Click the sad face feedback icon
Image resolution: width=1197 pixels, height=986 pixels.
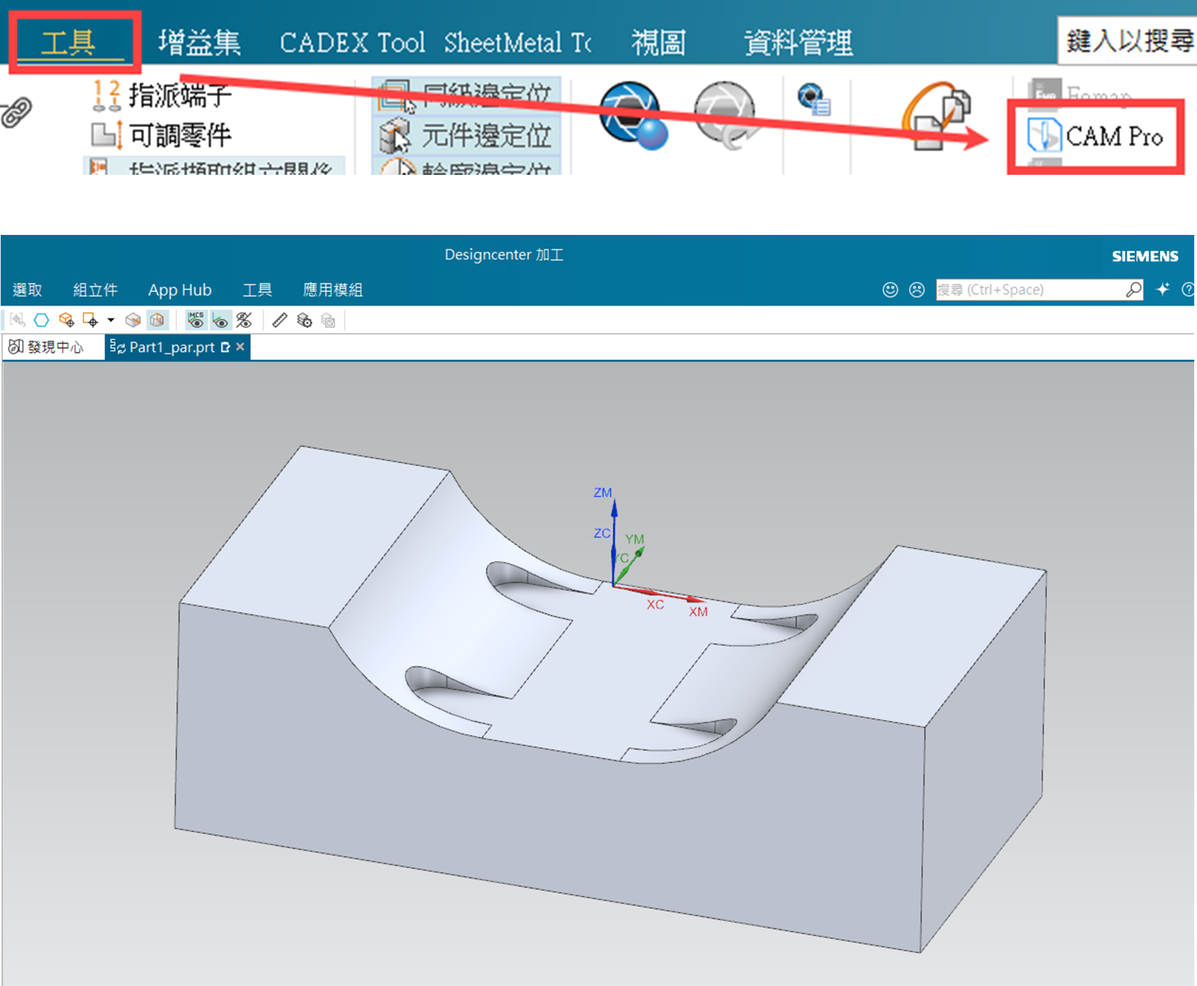(x=917, y=290)
